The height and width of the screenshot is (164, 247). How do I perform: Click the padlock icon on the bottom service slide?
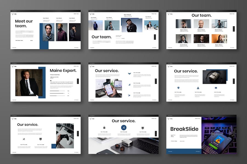(104, 128)
